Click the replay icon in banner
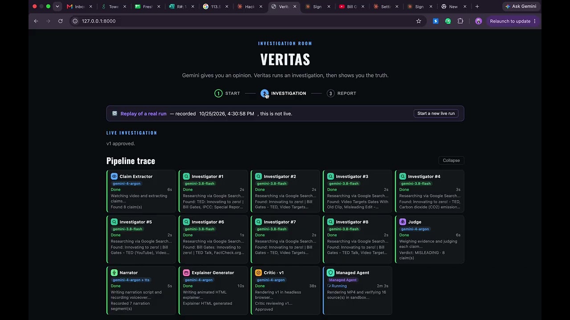This screenshot has width=570, height=320. (x=114, y=113)
